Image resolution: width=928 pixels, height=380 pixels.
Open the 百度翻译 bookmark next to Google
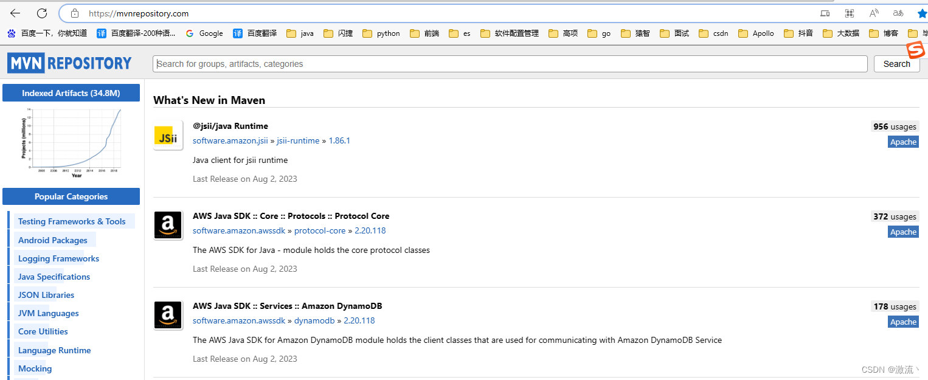pos(255,33)
